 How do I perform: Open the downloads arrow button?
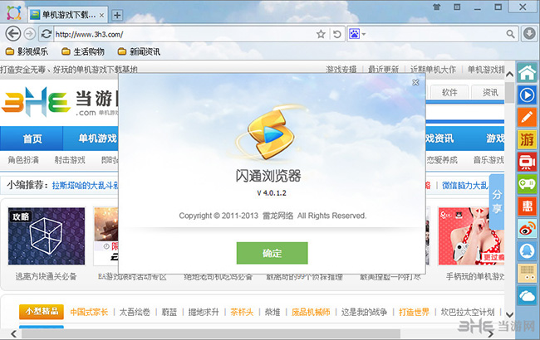pos(529,34)
